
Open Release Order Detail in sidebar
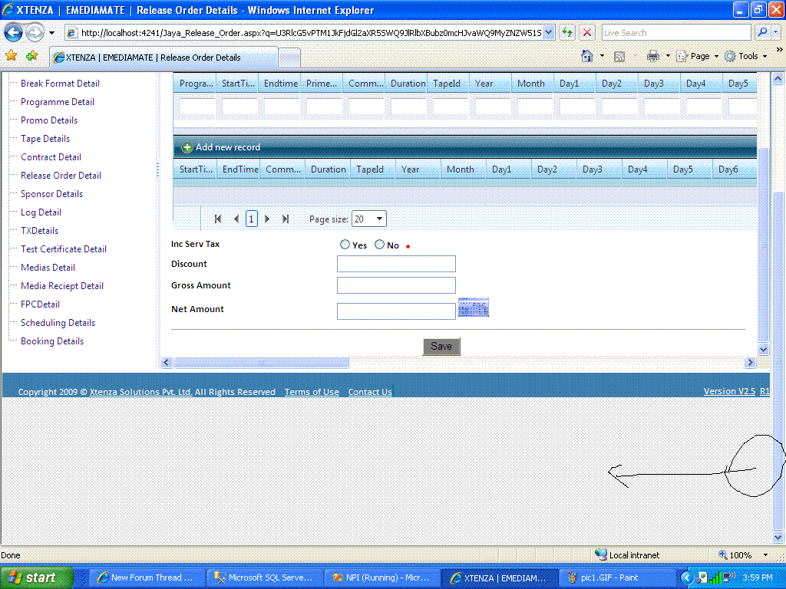click(x=61, y=176)
